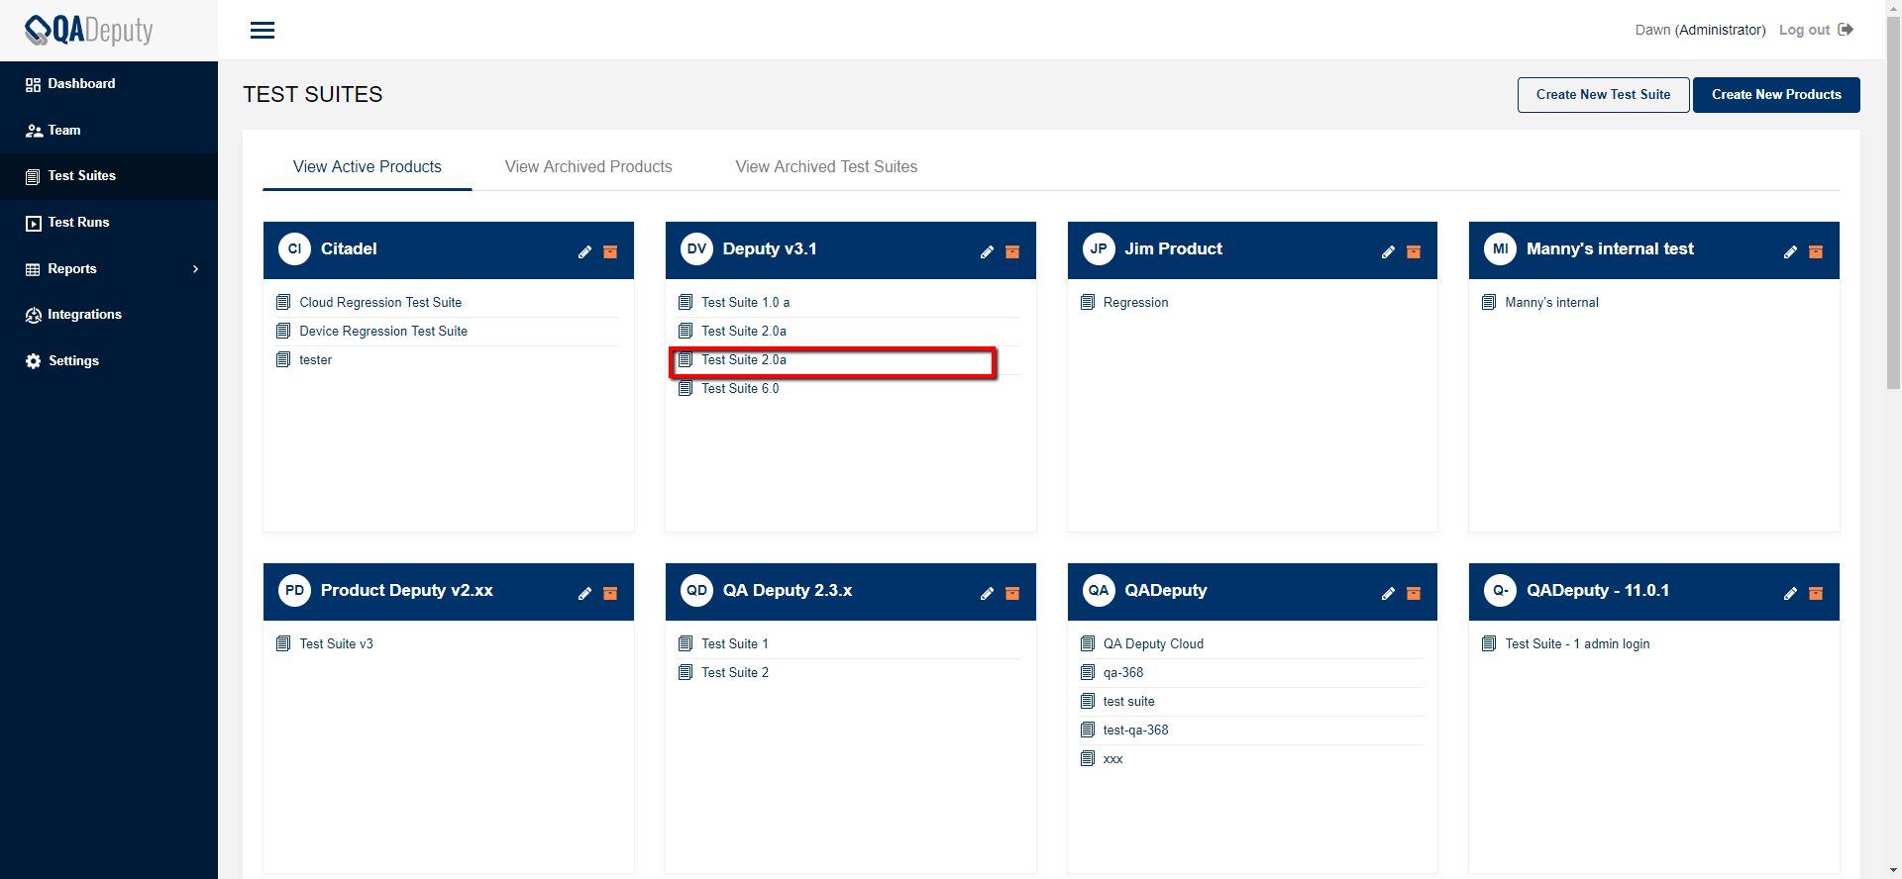
Task: Go to the Team page
Action: coord(109,131)
